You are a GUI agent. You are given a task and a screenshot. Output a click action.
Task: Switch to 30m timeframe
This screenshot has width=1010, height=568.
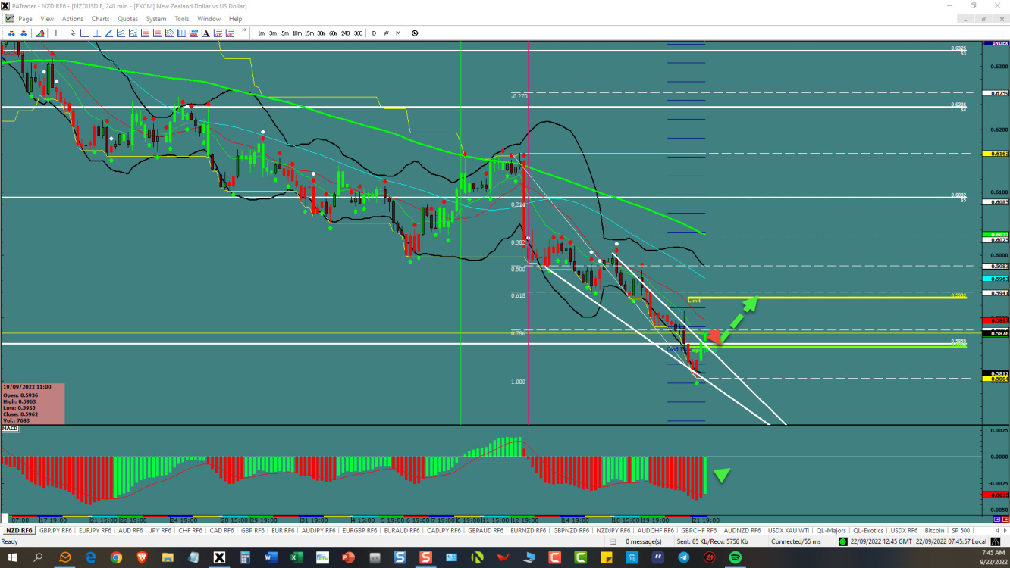point(322,33)
